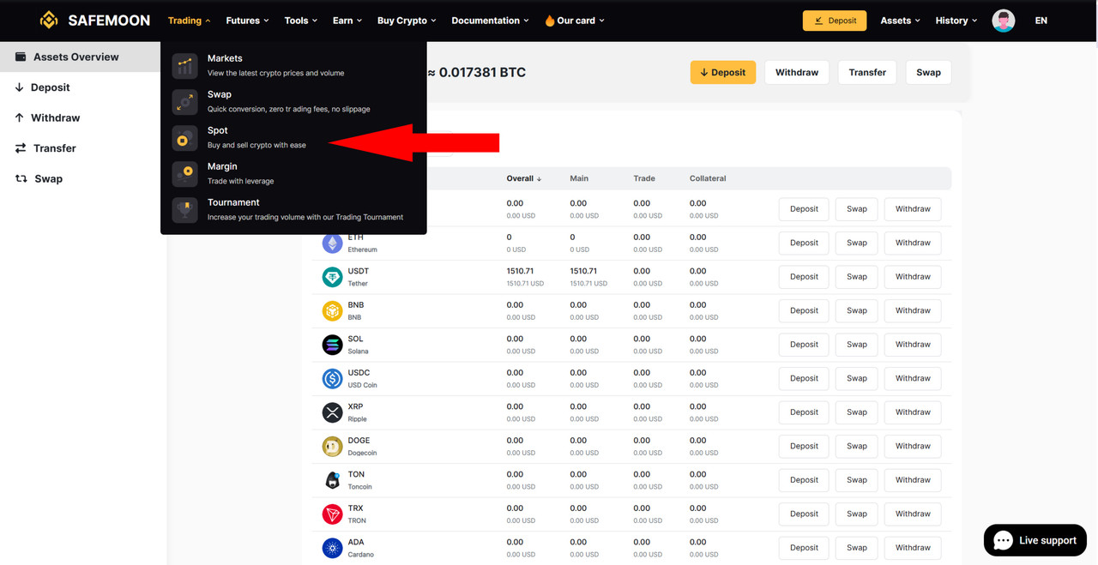
Task: Click the Spot menu entry icon
Action: tap(184, 137)
